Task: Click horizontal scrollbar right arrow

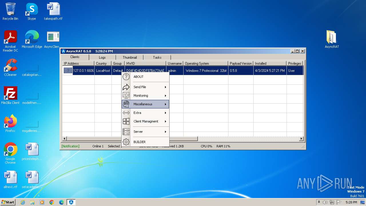Action: pos(301,139)
